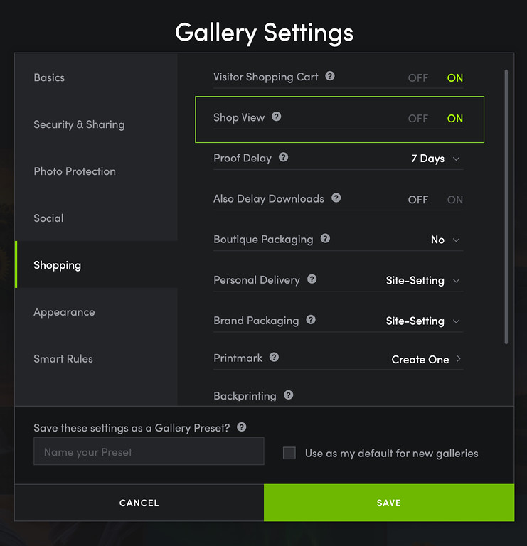Switch Also Delay Downloads to ON
Image resolution: width=527 pixels, height=546 pixels.
click(455, 200)
